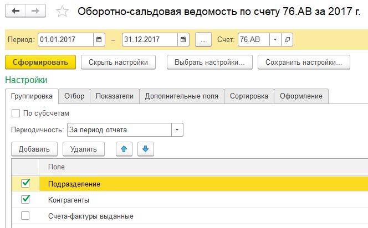Open calendar for start date 01.01.2017
Viewport: 368px width, 228px height.
[99, 40]
